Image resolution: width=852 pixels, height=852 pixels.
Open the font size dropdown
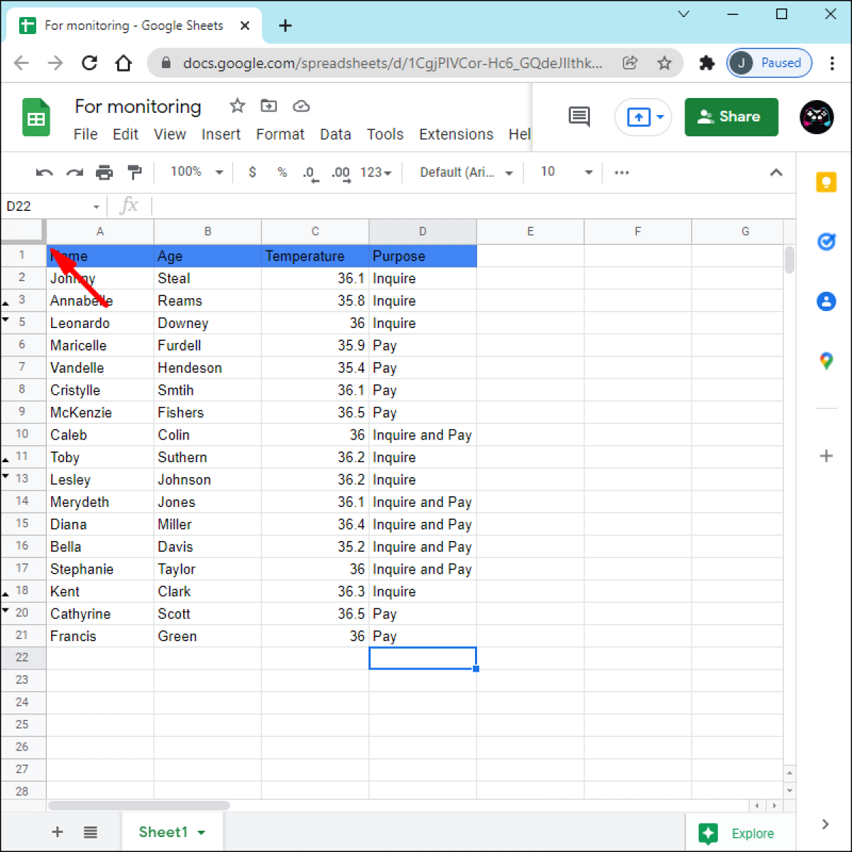click(563, 172)
